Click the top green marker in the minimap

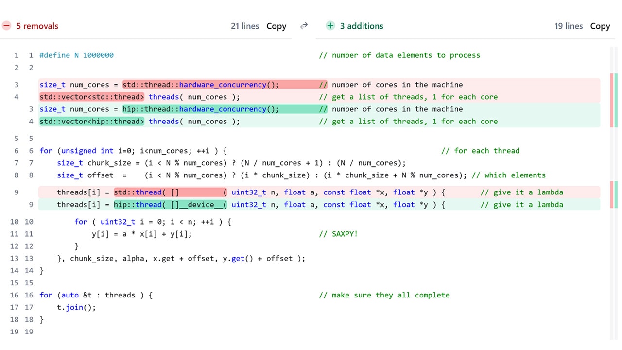(616, 100)
